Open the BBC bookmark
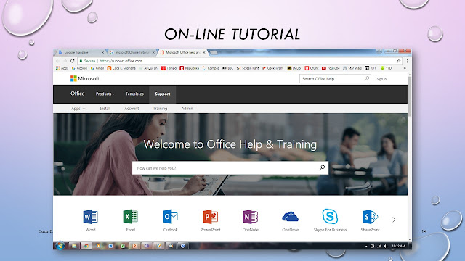 (227, 68)
